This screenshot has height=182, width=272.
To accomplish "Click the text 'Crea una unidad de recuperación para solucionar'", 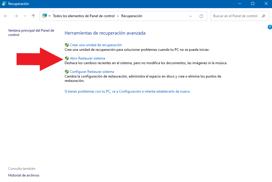I will tap(102, 50).
